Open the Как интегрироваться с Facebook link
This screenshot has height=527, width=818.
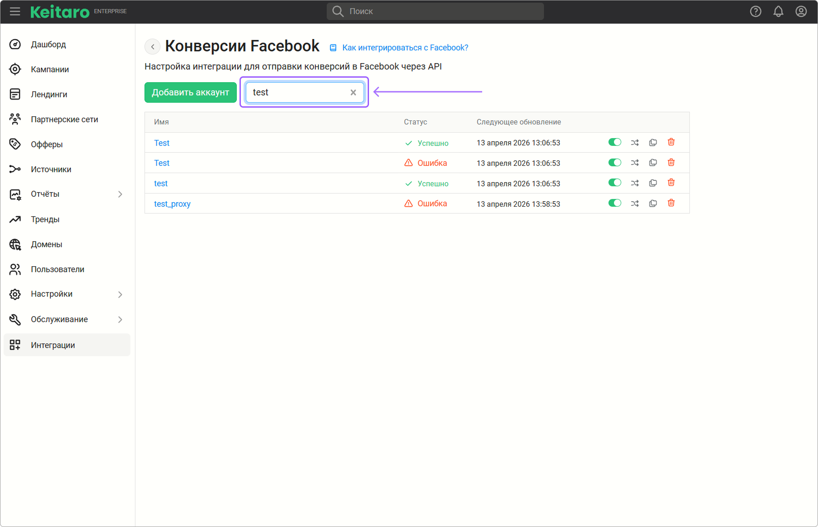click(404, 48)
